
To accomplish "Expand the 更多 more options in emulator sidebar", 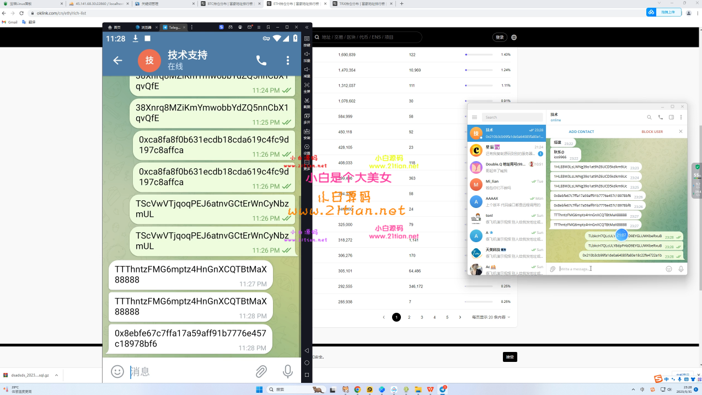I will pyautogui.click(x=307, y=163).
